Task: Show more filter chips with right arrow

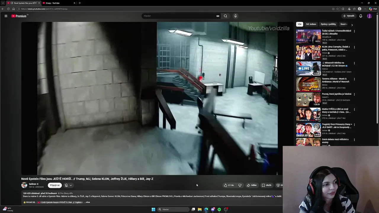Action: [x=352, y=25]
